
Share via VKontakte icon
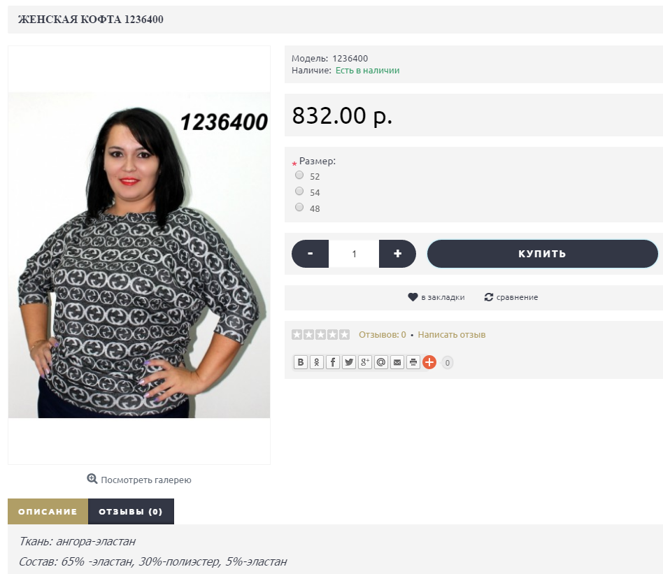[300, 362]
